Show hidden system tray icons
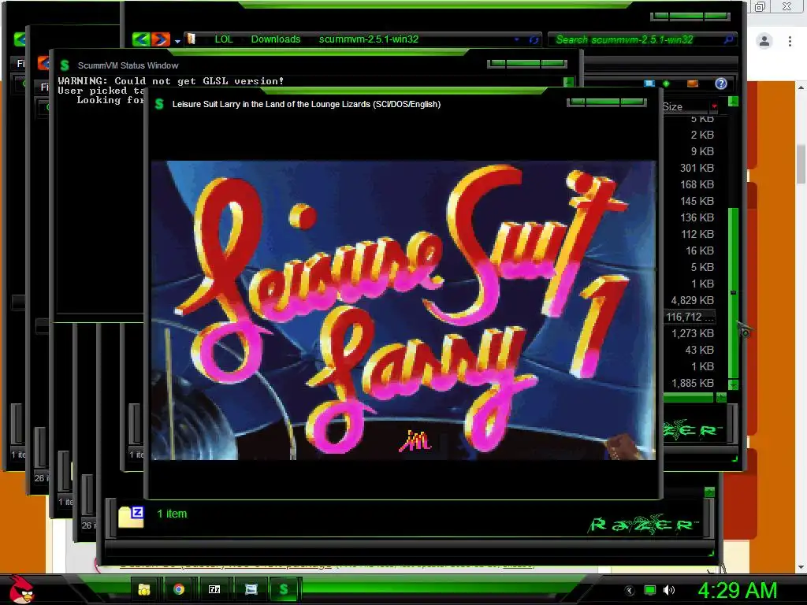Screen dimensions: 807x605 (629, 591)
